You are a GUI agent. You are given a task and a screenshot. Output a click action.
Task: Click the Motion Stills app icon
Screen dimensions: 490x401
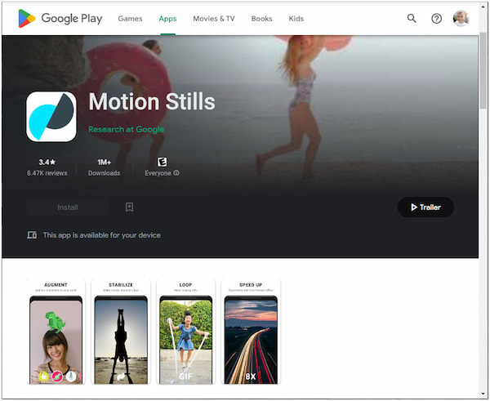[x=51, y=117]
